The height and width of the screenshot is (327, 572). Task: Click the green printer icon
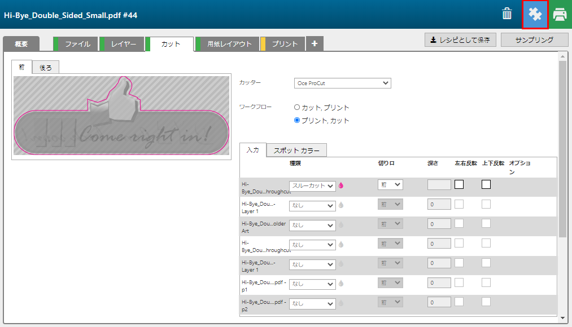tap(560, 15)
